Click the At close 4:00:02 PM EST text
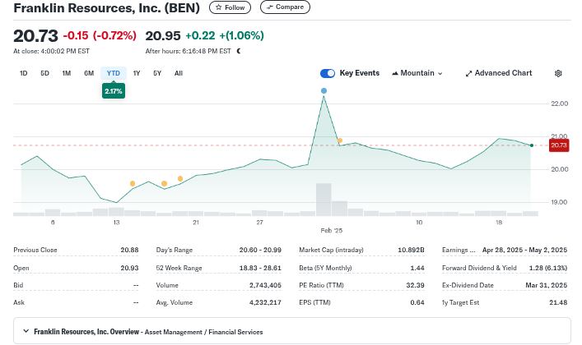The height and width of the screenshot is (345, 582). pyautogui.click(x=51, y=51)
